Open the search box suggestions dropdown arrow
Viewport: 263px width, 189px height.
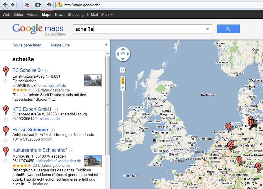(207, 29)
